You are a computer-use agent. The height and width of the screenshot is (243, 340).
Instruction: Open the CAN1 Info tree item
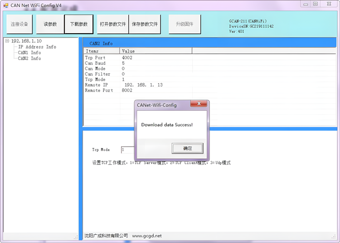(x=29, y=53)
